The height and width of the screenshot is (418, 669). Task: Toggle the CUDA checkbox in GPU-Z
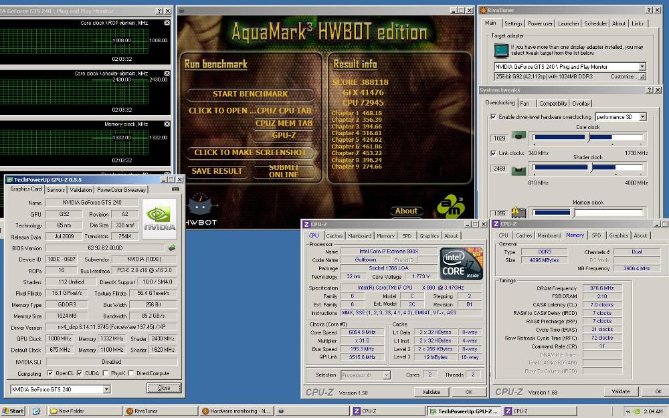[x=80, y=373]
